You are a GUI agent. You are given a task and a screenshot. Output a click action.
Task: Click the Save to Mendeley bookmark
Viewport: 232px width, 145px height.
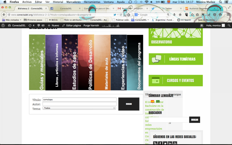tap(204, 20)
